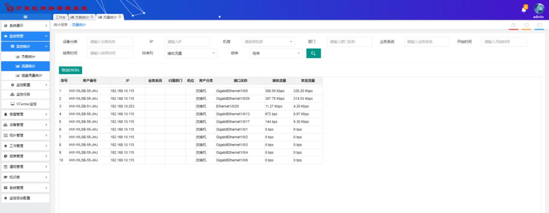
Task: Click the 统计报表 breadcrumb link
Action: [61, 25]
